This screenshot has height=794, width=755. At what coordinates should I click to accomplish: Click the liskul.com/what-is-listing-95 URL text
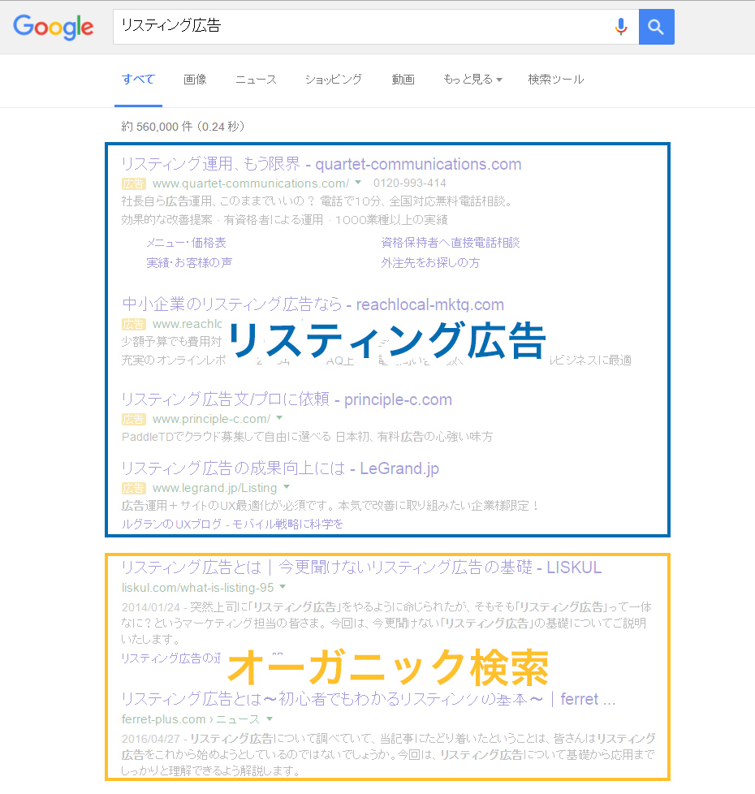coord(197,588)
